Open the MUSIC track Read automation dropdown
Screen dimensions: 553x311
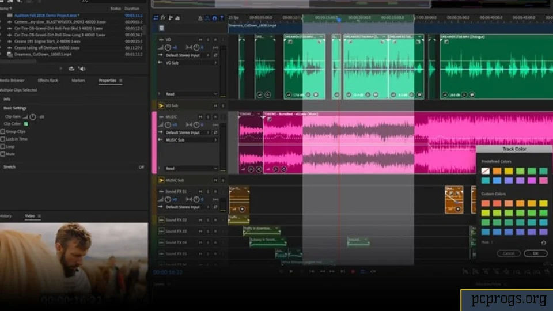pyautogui.click(x=191, y=169)
